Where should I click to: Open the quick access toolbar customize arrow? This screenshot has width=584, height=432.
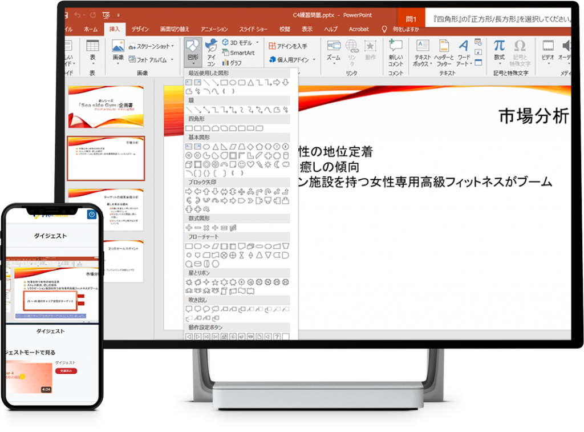[x=119, y=15]
